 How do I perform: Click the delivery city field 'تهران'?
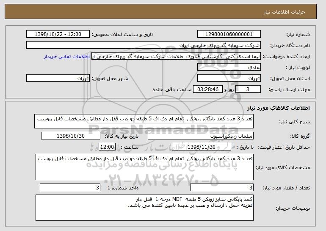click(x=58, y=78)
